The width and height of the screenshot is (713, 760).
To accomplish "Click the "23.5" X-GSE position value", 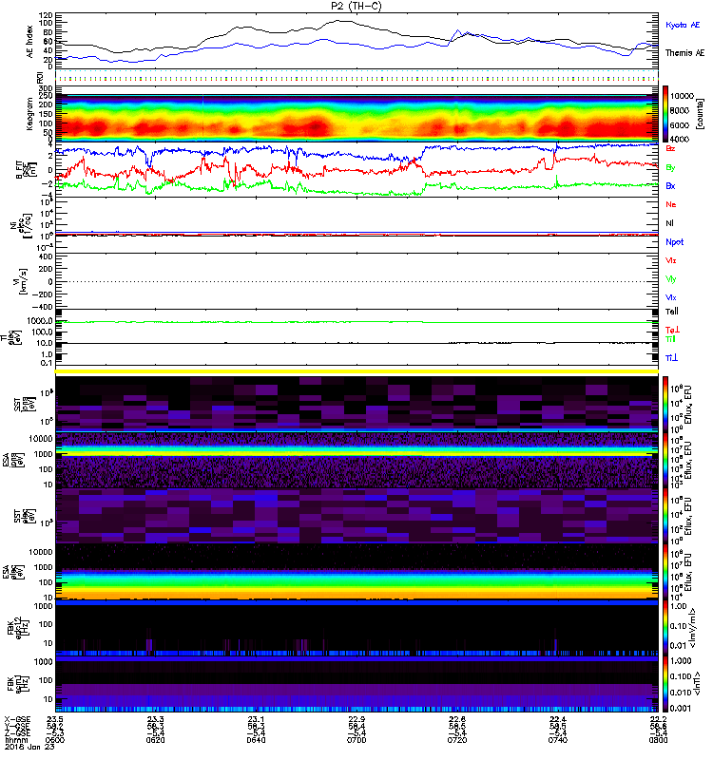I will (55, 719).
